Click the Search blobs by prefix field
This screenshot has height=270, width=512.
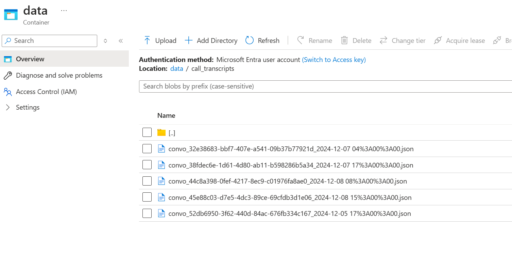(x=325, y=86)
